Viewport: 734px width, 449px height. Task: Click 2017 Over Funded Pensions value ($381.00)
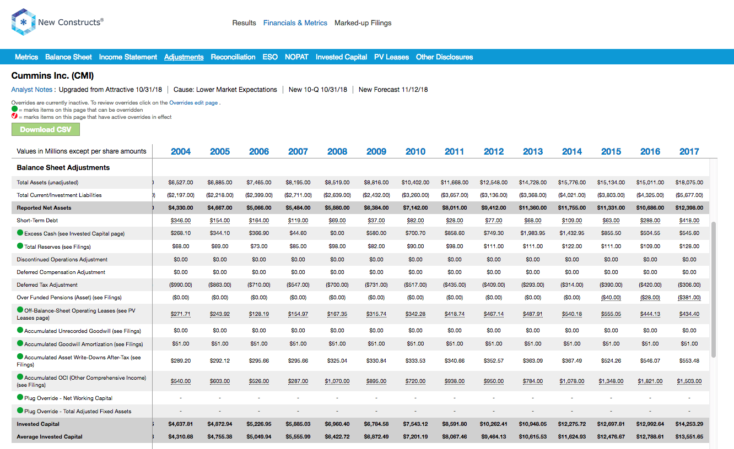[689, 298]
